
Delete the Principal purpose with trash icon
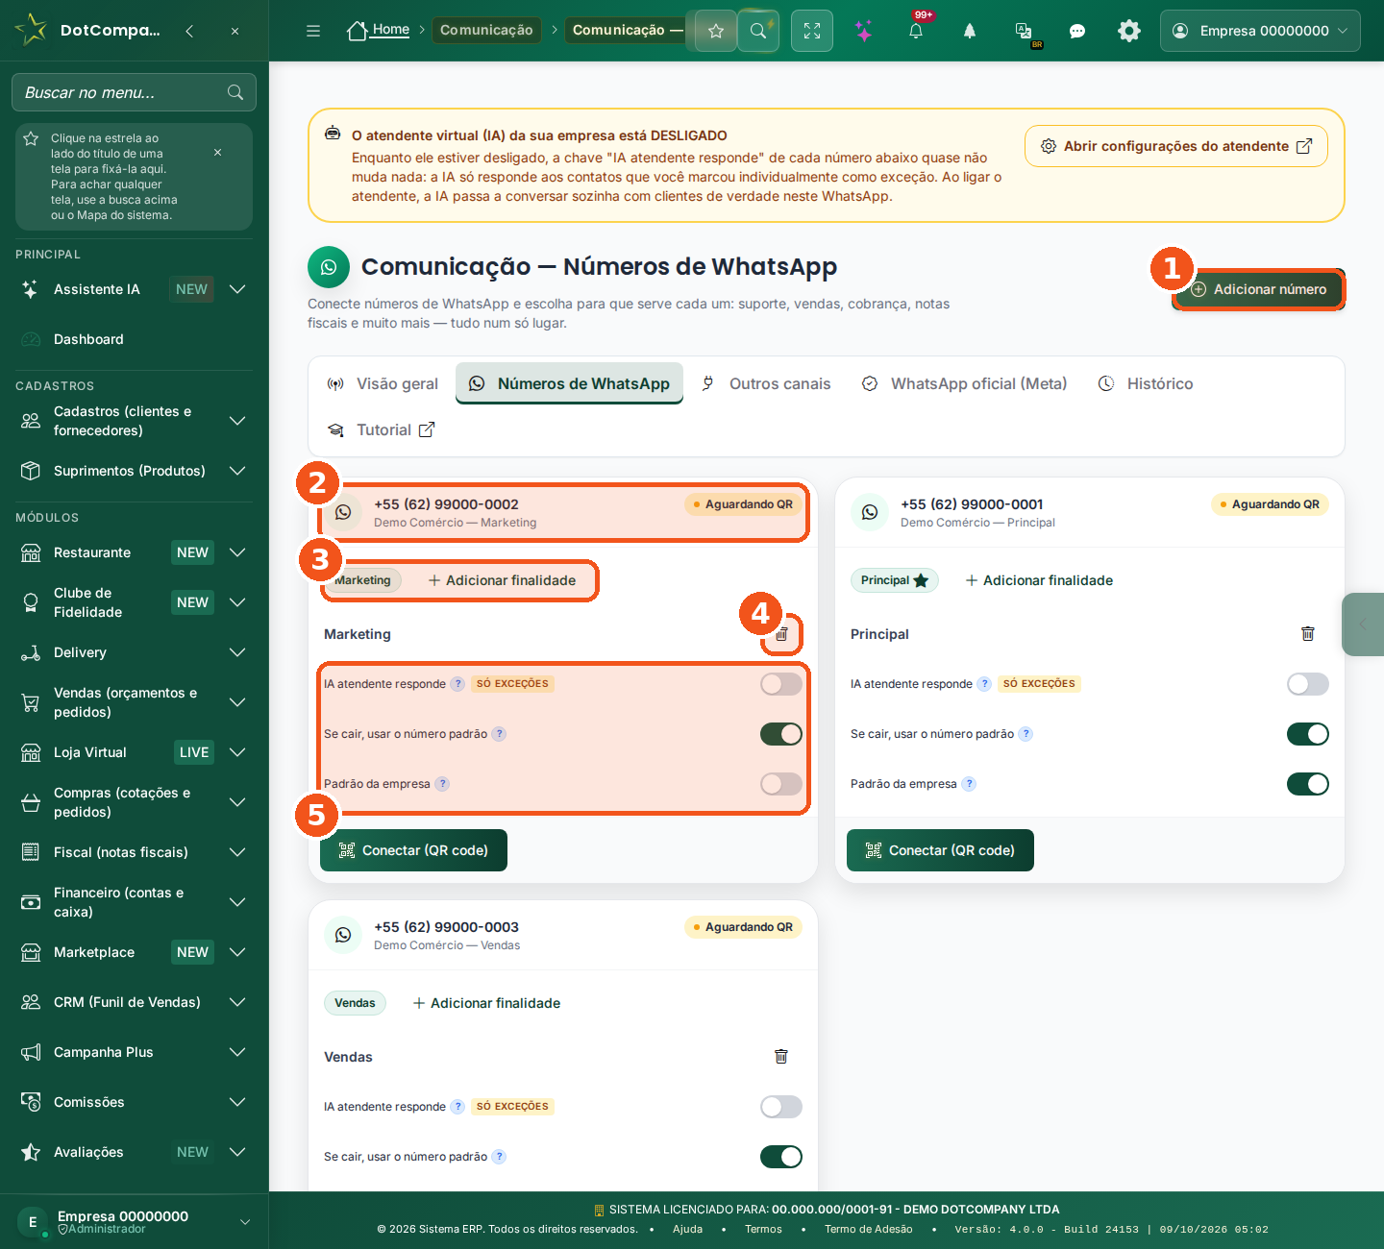pos(1308,634)
